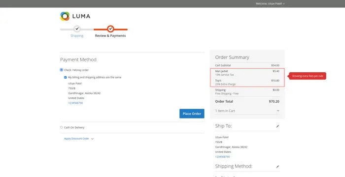Click the Shipping step checkmark circle
Image resolution: width=345 pixels, height=177 pixels.
click(77, 29)
